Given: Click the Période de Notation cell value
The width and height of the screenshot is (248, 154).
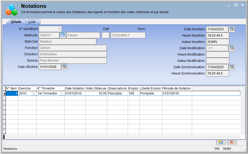Looking at the screenshot, I should [x=177, y=93].
